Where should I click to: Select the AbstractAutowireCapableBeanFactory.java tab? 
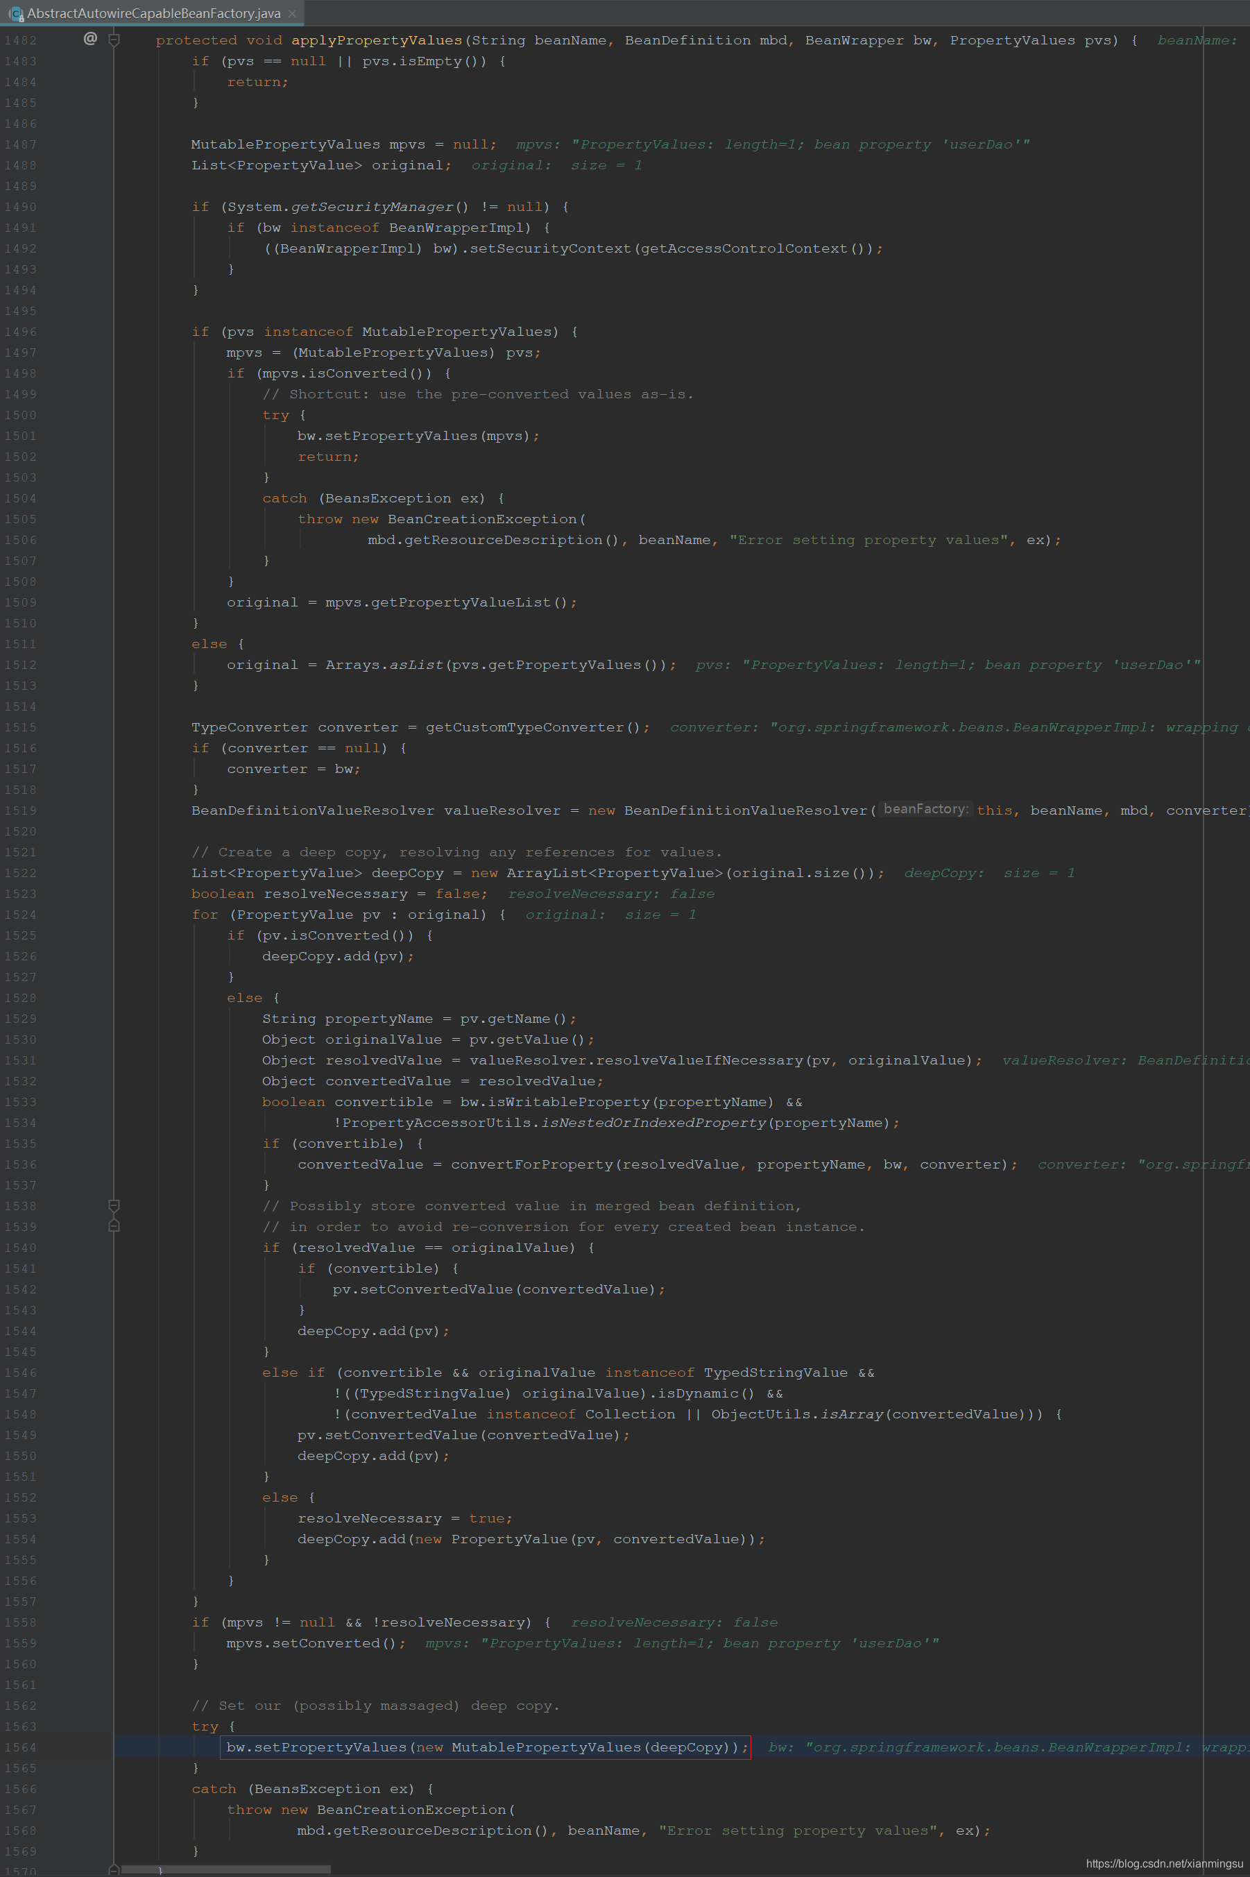coord(153,12)
